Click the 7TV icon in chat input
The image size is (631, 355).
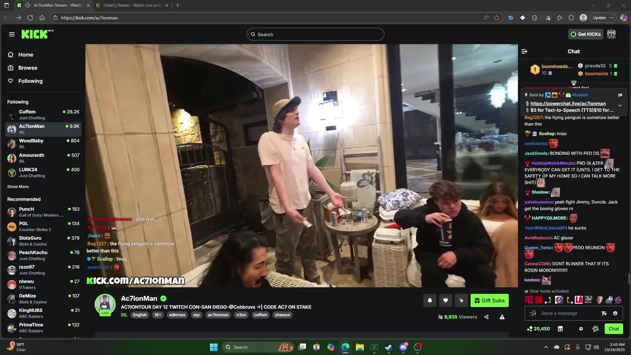(604, 313)
